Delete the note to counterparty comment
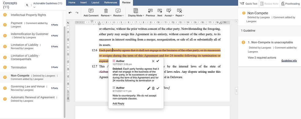The height and width of the screenshot is (119, 301). tap(153, 88)
